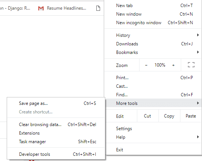Click the Gmail icon for Resume Headlines bookmark
Viewport: 202px width, 161px height.
coord(41,9)
